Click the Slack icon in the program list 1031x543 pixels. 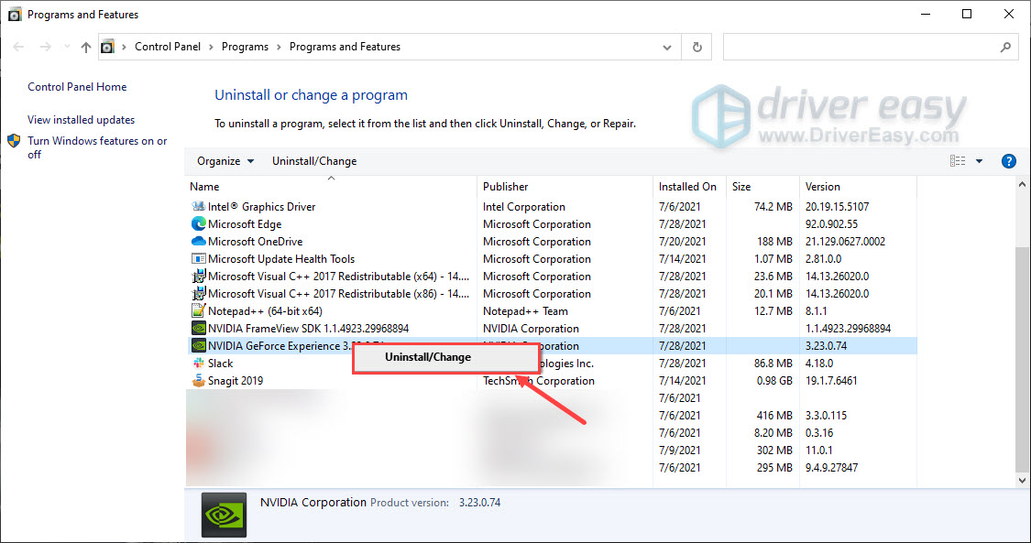[x=198, y=363]
